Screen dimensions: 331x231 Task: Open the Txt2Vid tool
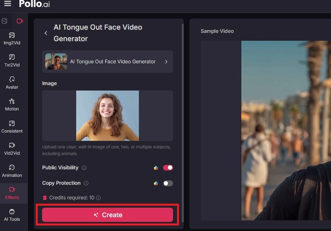pyautogui.click(x=12, y=60)
